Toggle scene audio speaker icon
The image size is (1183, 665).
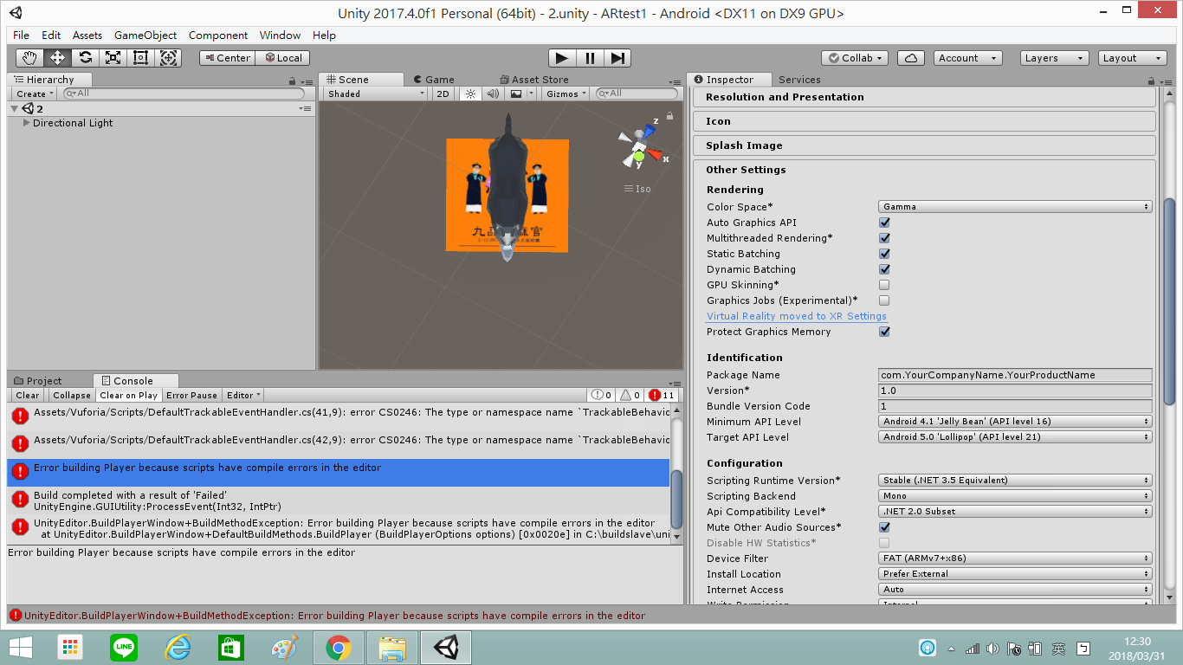point(493,94)
